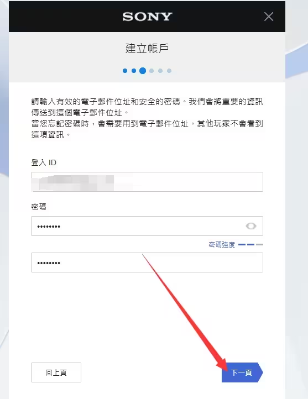This screenshot has width=308, height=399.
Task: Select the second progress step dot
Action: point(134,71)
